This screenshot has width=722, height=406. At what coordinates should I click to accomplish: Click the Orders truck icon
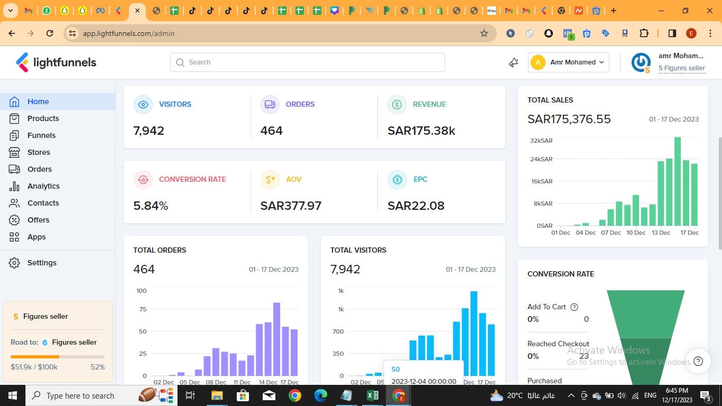pyautogui.click(x=270, y=105)
